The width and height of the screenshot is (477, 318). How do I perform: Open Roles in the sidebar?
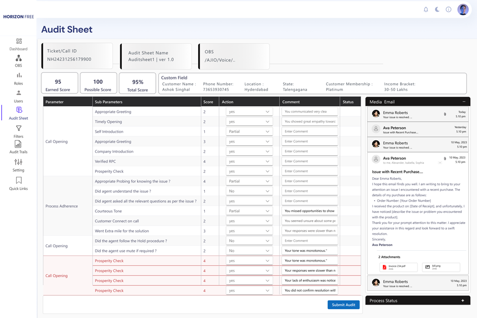pos(18,78)
